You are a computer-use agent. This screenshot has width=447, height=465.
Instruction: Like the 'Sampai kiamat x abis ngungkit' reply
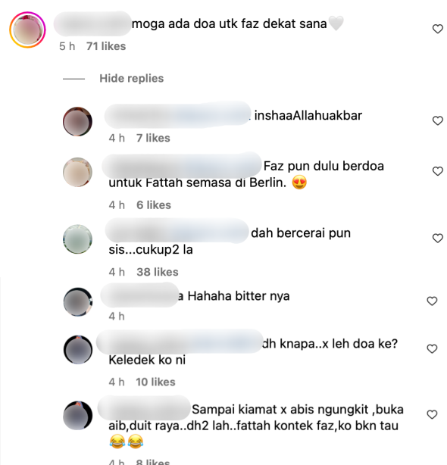point(432,414)
